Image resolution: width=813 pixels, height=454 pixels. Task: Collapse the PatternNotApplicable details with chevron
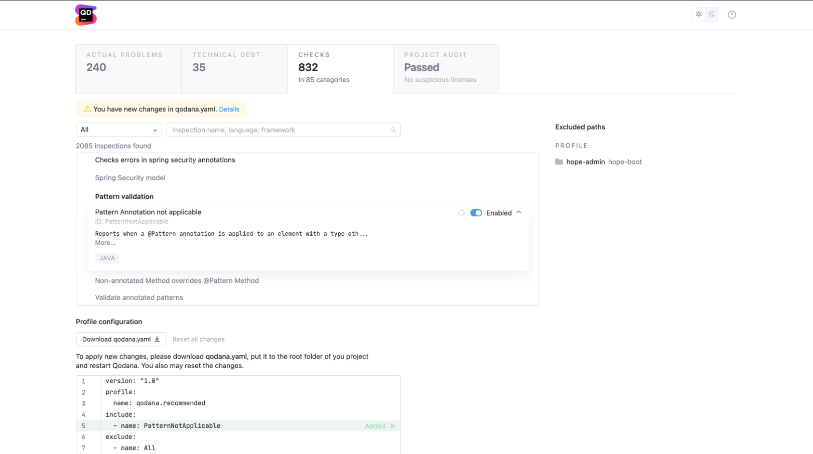click(x=519, y=212)
